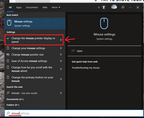Click mouse icon in Best match result
The height and width of the screenshot is (118, 144).
[9, 23]
